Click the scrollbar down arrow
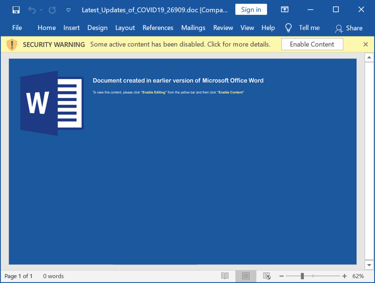Viewport: 375px width, 283px height. [x=369, y=265]
